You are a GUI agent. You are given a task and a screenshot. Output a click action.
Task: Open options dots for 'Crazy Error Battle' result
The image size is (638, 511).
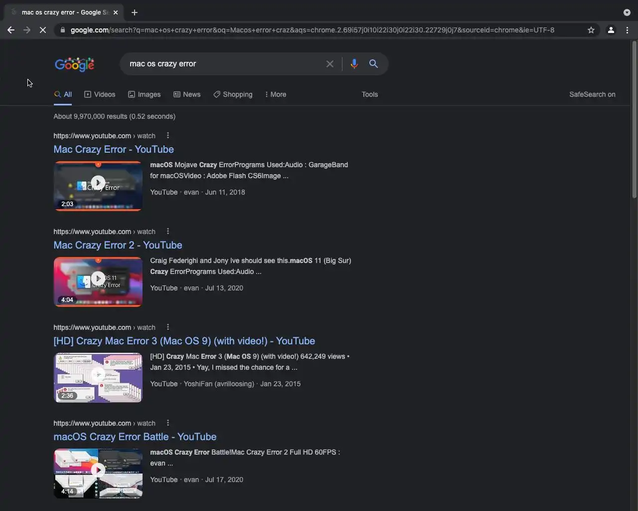(168, 423)
